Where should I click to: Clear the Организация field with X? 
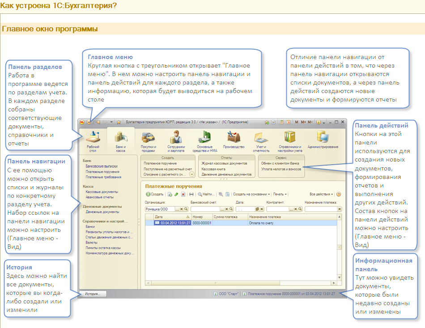pyautogui.click(x=182, y=209)
